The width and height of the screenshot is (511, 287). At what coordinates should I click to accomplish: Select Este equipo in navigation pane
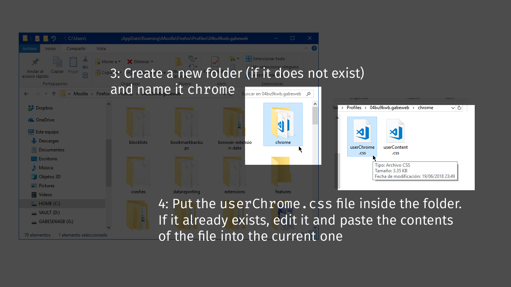click(47, 132)
